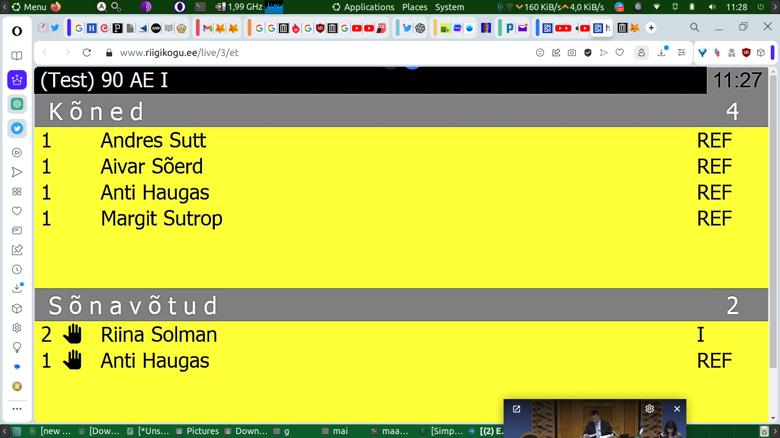Add page to bookmarks with heart icon
This screenshot has height=438, width=780.
pyautogui.click(x=620, y=53)
